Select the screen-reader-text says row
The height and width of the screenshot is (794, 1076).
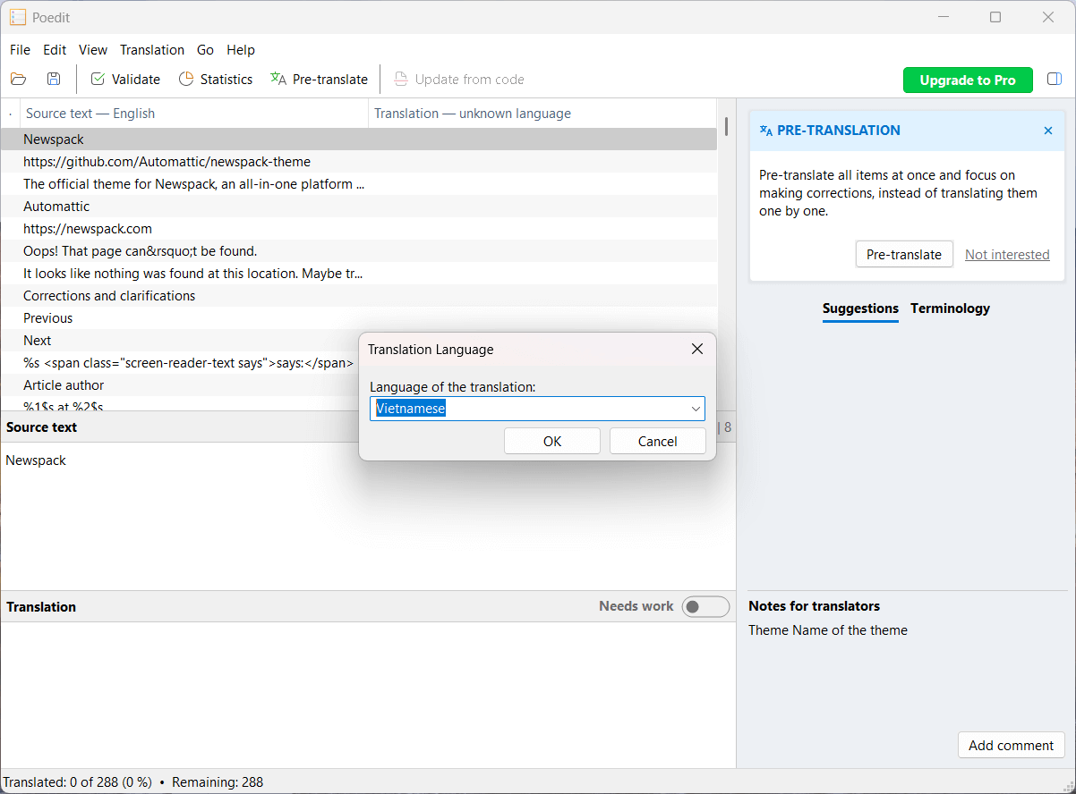(179, 363)
